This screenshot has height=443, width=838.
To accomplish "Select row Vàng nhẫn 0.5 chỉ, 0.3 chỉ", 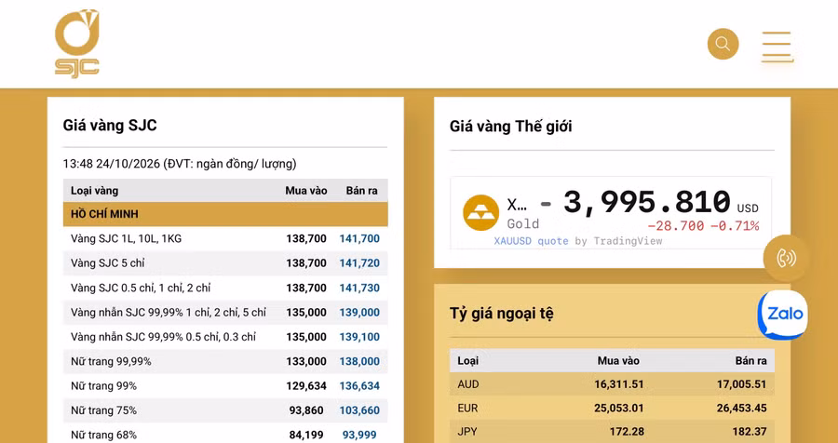I will point(225,337).
